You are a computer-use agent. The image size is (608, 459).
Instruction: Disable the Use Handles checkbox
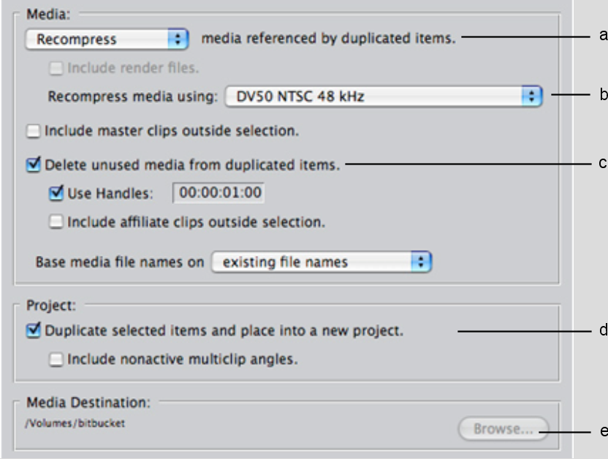pos(57,194)
